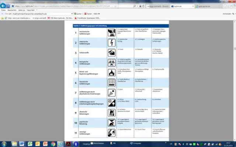
Task: Launch Adobe Reader from the taskbar
Action: (67, 143)
